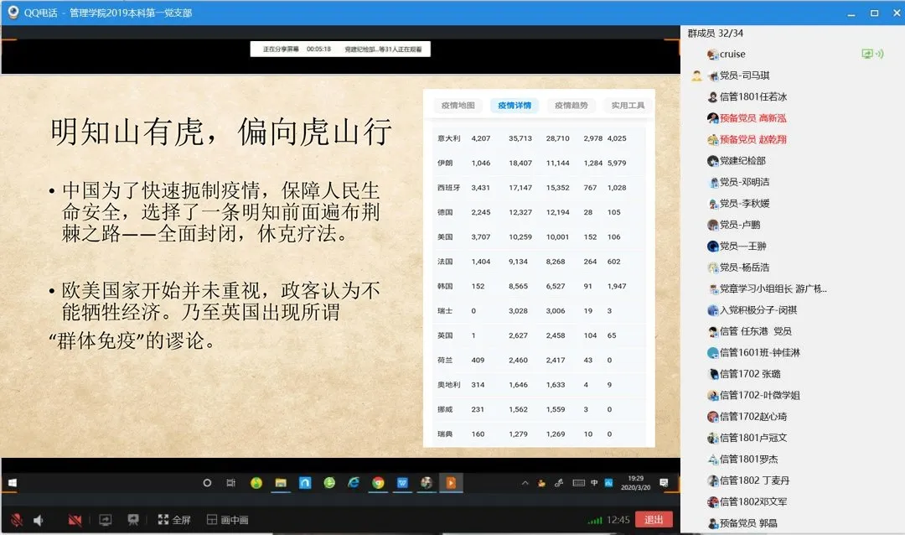Expand the system tray hidden icons
Viewport: 905px width, 535px height.
525,483
